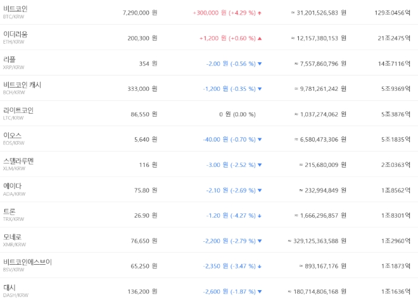Click the down triangle next to Monero's -2.79%
The width and height of the screenshot is (418, 299).
tap(260, 241)
